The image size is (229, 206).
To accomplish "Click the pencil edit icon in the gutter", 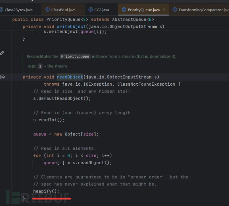I will (2, 53).
